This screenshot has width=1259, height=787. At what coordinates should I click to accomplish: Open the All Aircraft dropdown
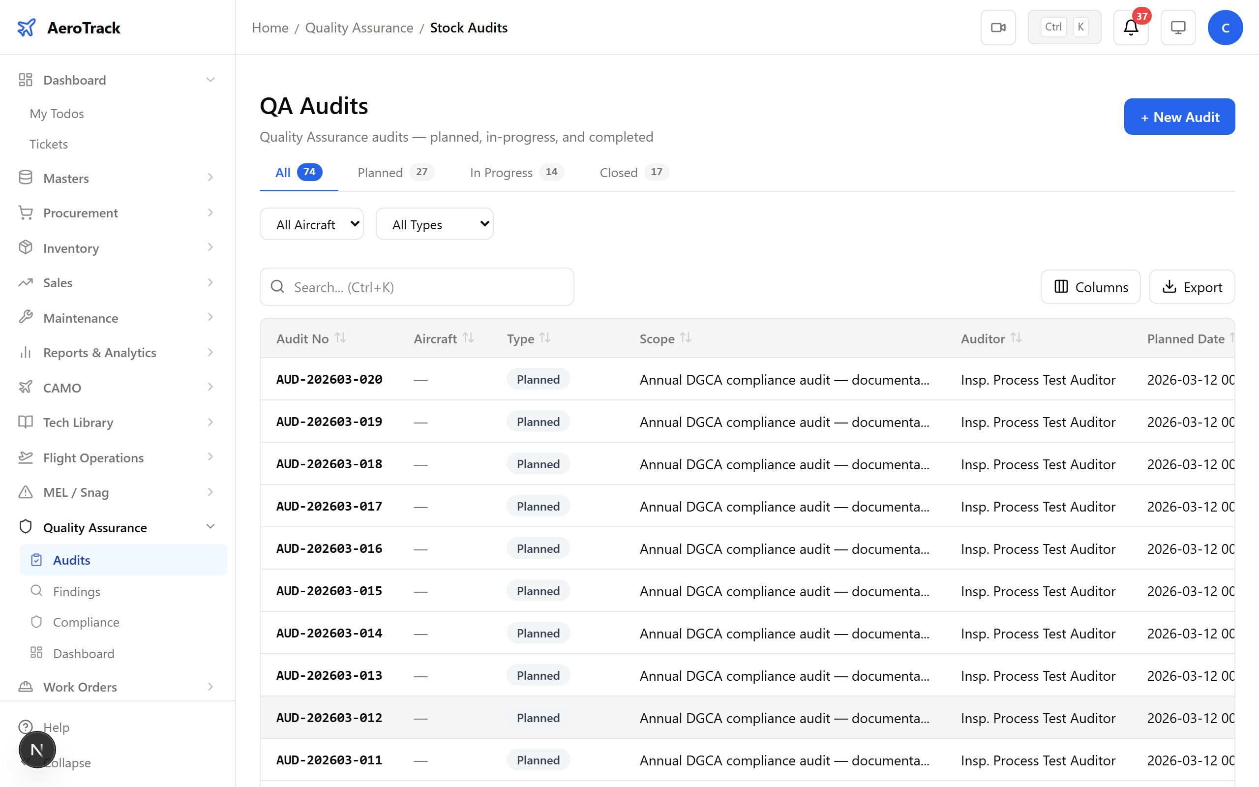(x=311, y=224)
